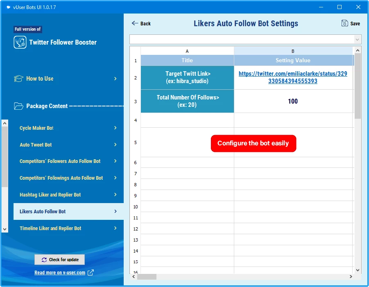
Task: Click row 10 header number
Action: click(135, 206)
